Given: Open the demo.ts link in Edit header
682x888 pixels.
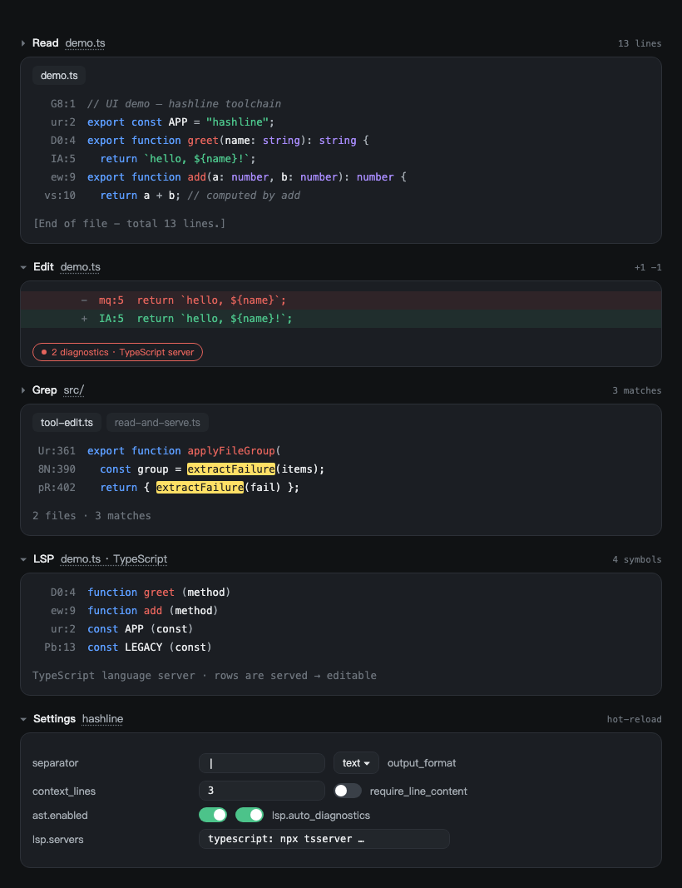Looking at the screenshot, I should [81, 267].
